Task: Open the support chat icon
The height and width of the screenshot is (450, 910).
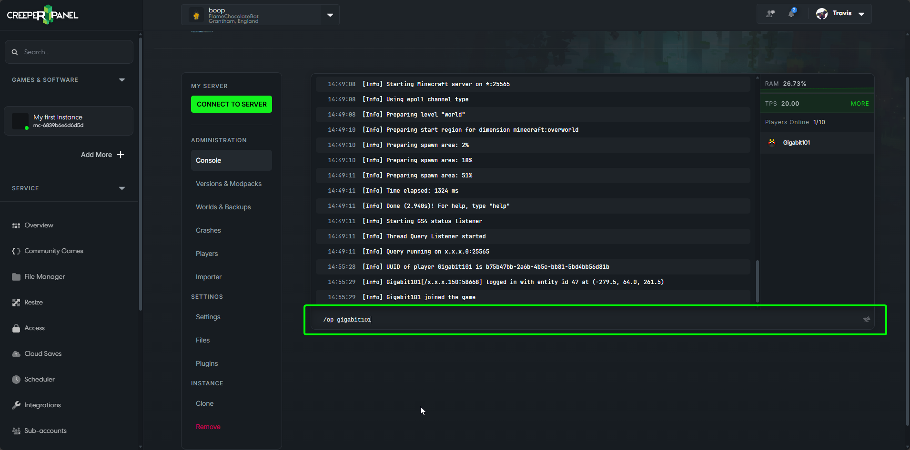Action: pyautogui.click(x=771, y=13)
